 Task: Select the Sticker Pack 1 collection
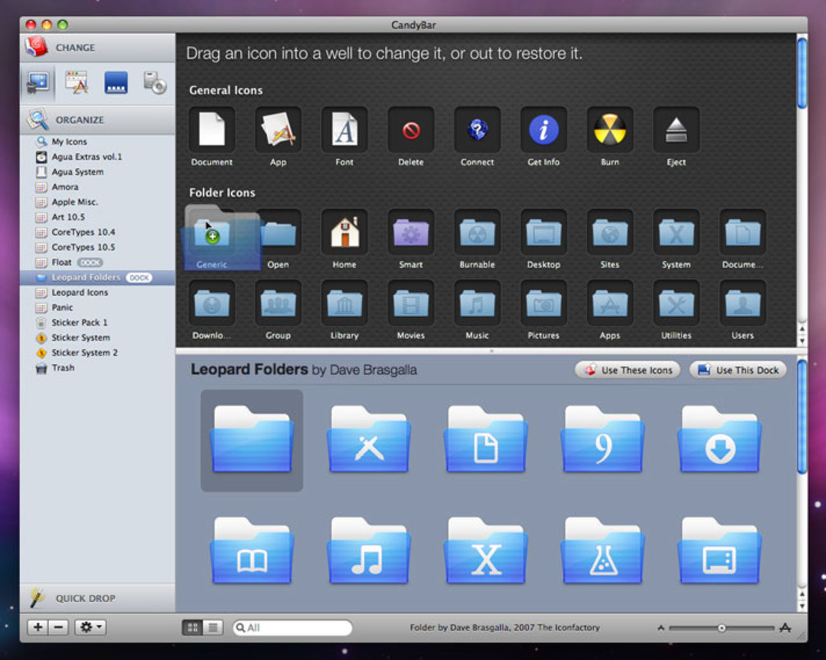click(79, 323)
